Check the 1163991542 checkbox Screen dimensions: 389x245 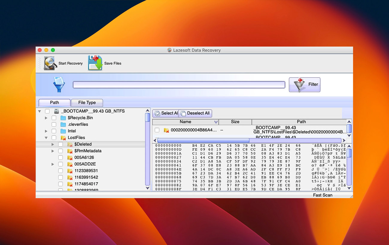60,177
